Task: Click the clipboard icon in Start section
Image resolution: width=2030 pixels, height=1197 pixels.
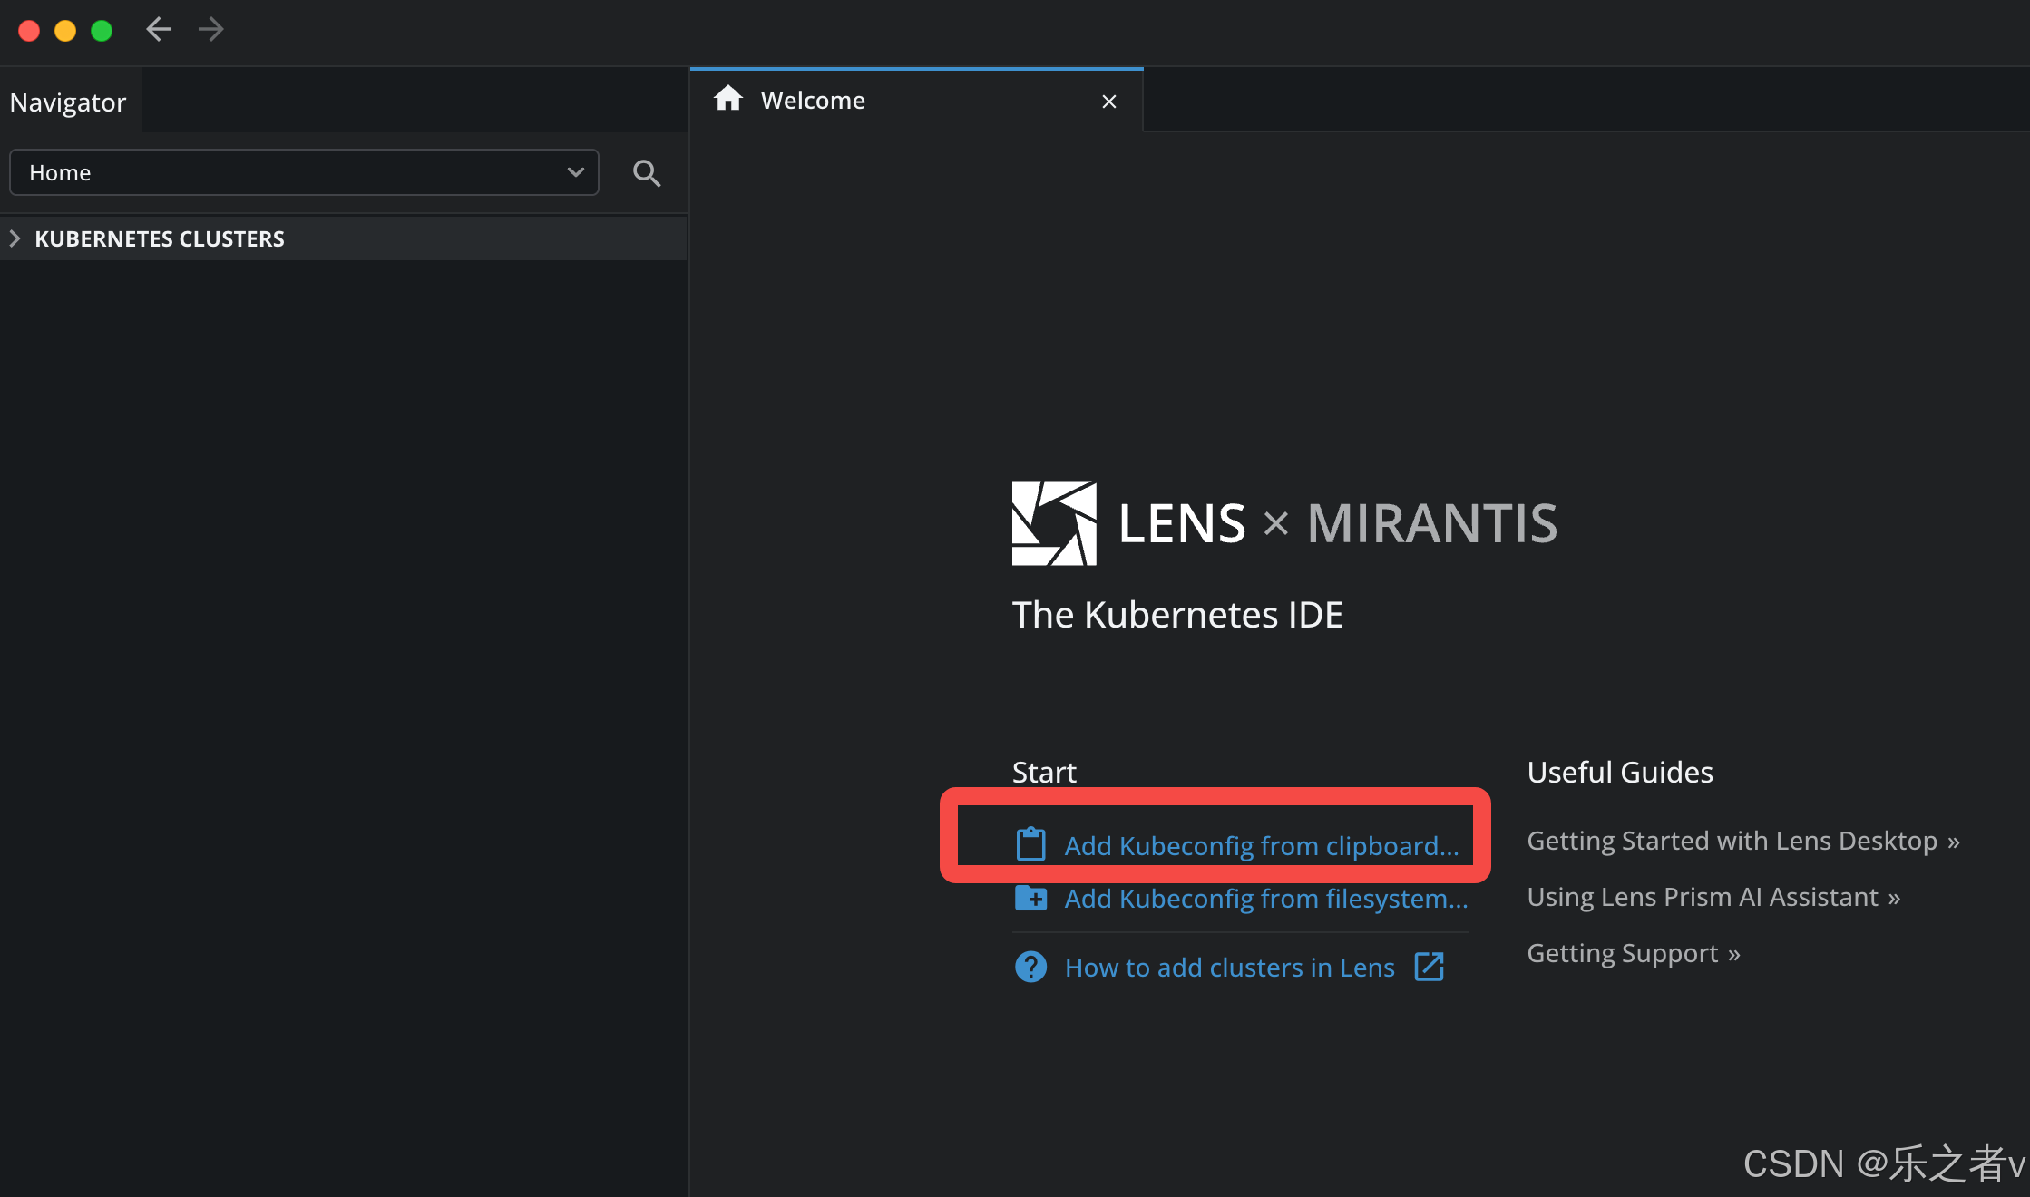Action: pyautogui.click(x=1030, y=844)
